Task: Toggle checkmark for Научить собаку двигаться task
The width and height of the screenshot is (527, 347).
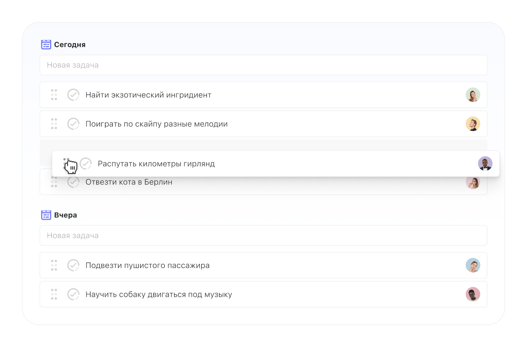Action: (x=73, y=294)
